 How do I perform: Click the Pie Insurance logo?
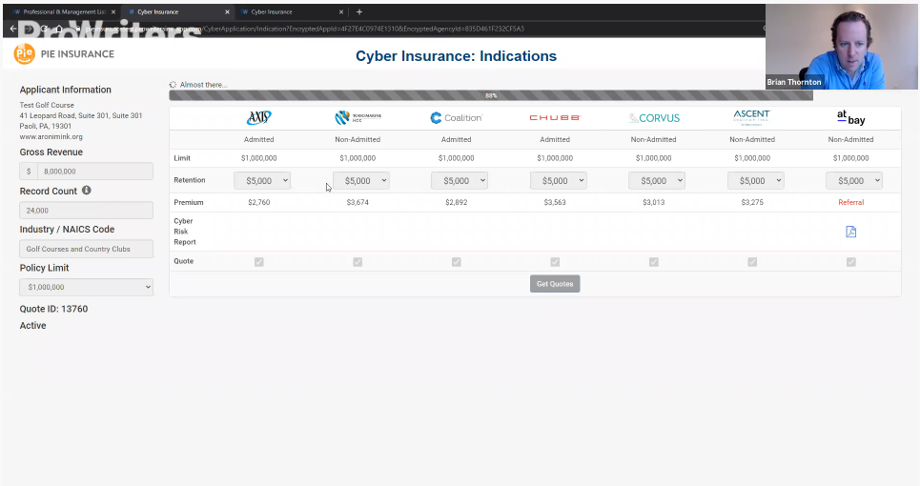(x=64, y=54)
